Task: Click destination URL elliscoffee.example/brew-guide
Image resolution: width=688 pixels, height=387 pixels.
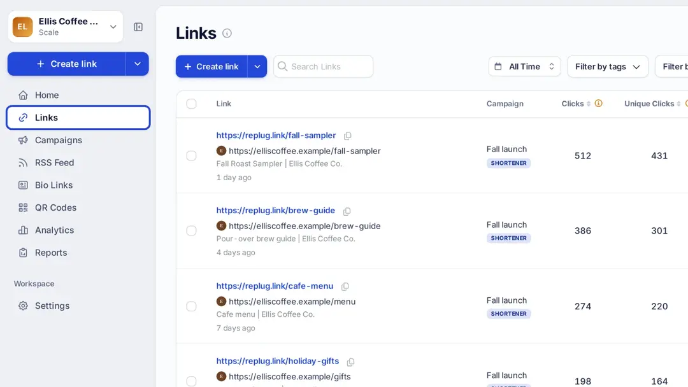Action: pyautogui.click(x=305, y=226)
